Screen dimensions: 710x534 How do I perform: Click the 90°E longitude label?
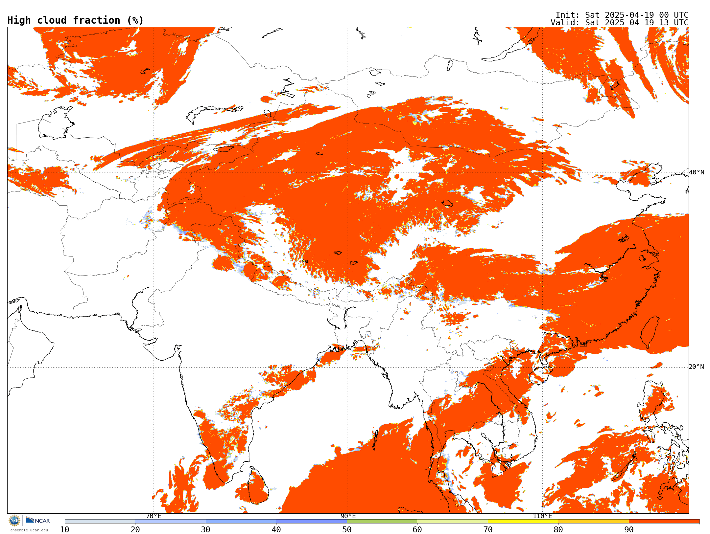(x=348, y=516)
